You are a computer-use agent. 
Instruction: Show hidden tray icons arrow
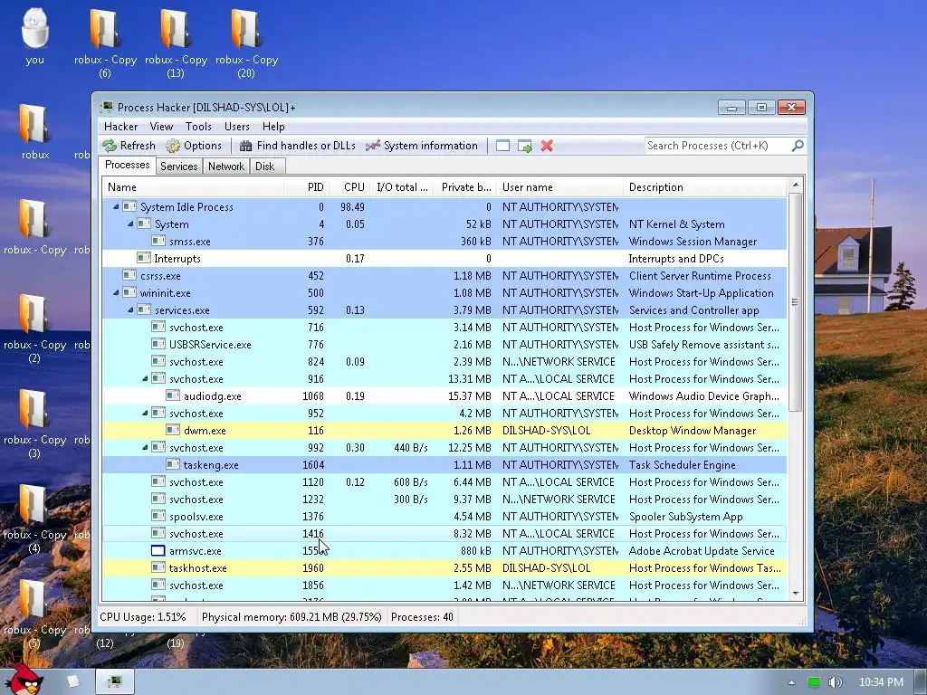coord(791,682)
